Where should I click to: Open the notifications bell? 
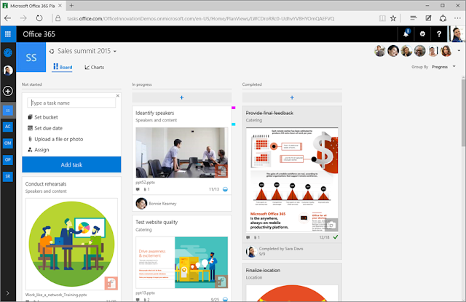[x=406, y=34]
